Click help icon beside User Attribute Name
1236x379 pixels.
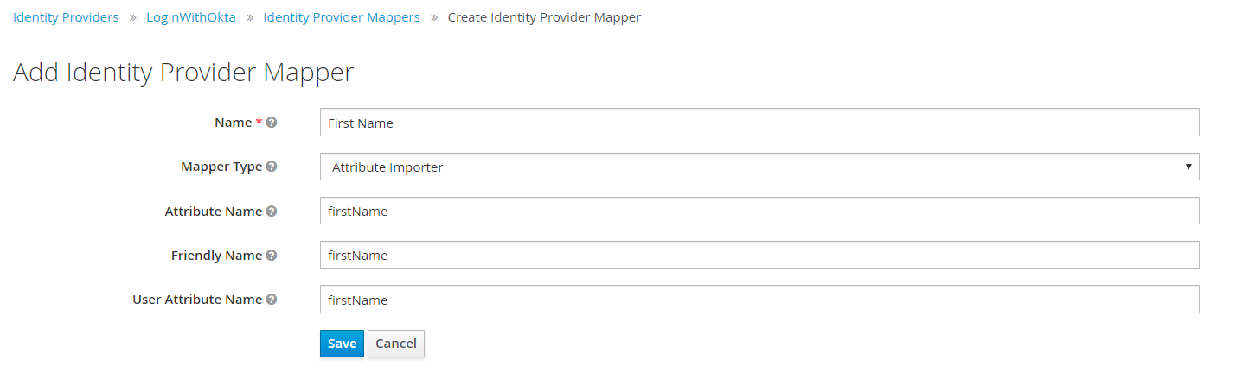point(272,300)
